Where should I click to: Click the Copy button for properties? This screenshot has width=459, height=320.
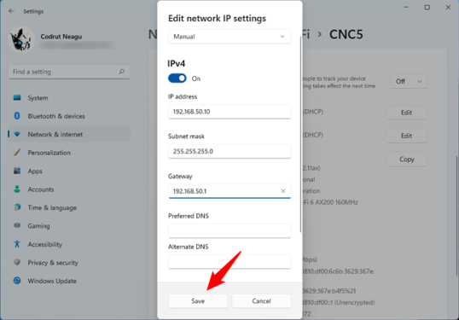tap(406, 160)
